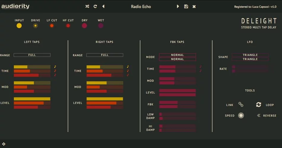Click the REVERSE label
The width and height of the screenshot is (282, 148).
[x=270, y=116]
